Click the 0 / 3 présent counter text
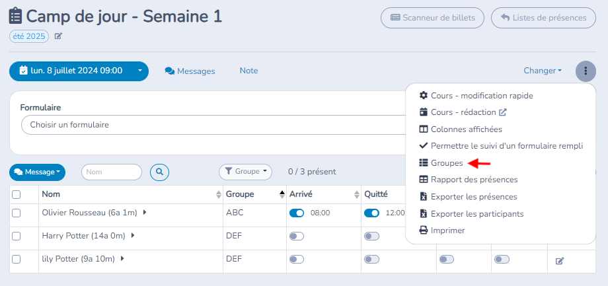 pos(312,172)
